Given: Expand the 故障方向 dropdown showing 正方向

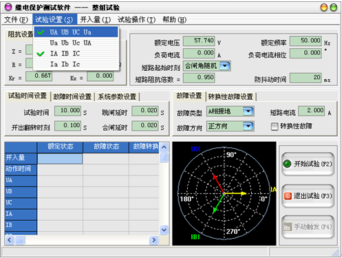Looking at the screenshot, I should coord(248,126).
